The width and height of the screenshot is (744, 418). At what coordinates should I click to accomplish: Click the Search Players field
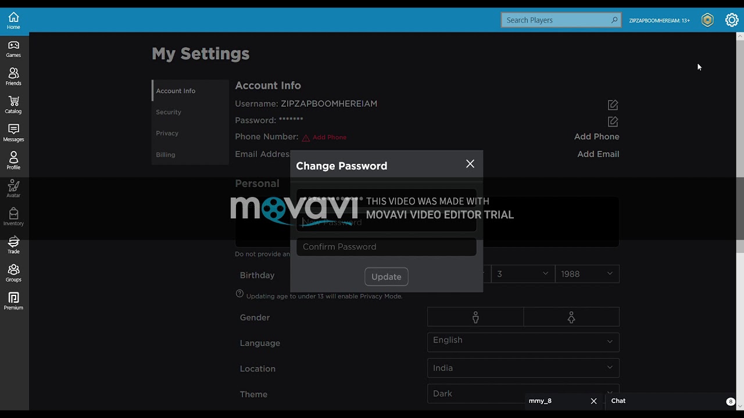561,20
